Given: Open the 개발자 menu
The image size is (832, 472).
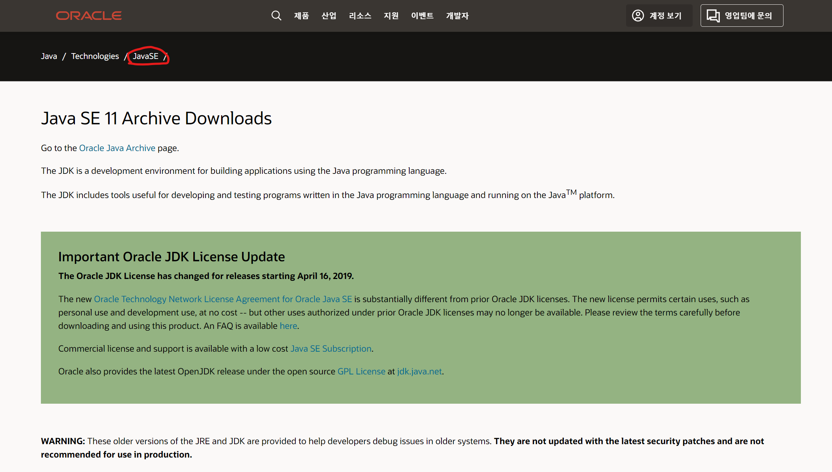Looking at the screenshot, I should (x=457, y=16).
